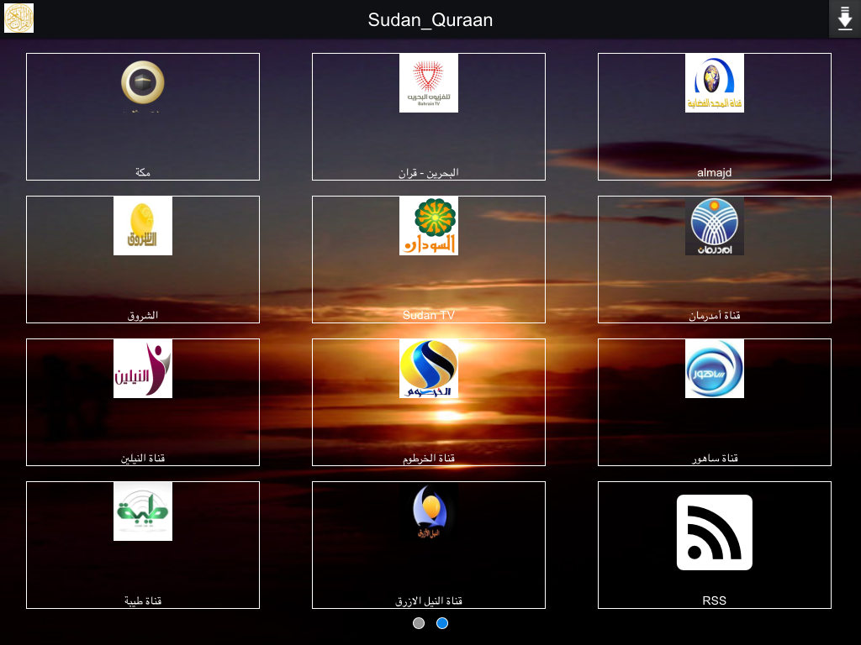
Task: Select the مكة label
Action: [x=143, y=172]
